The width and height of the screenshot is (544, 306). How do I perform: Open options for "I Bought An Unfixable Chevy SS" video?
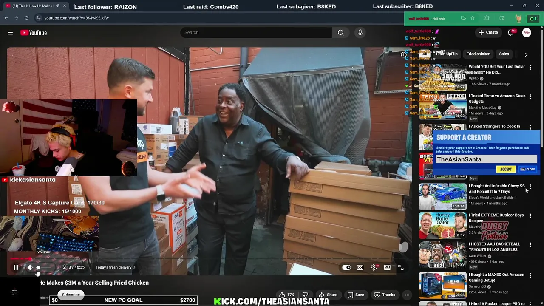point(530,187)
